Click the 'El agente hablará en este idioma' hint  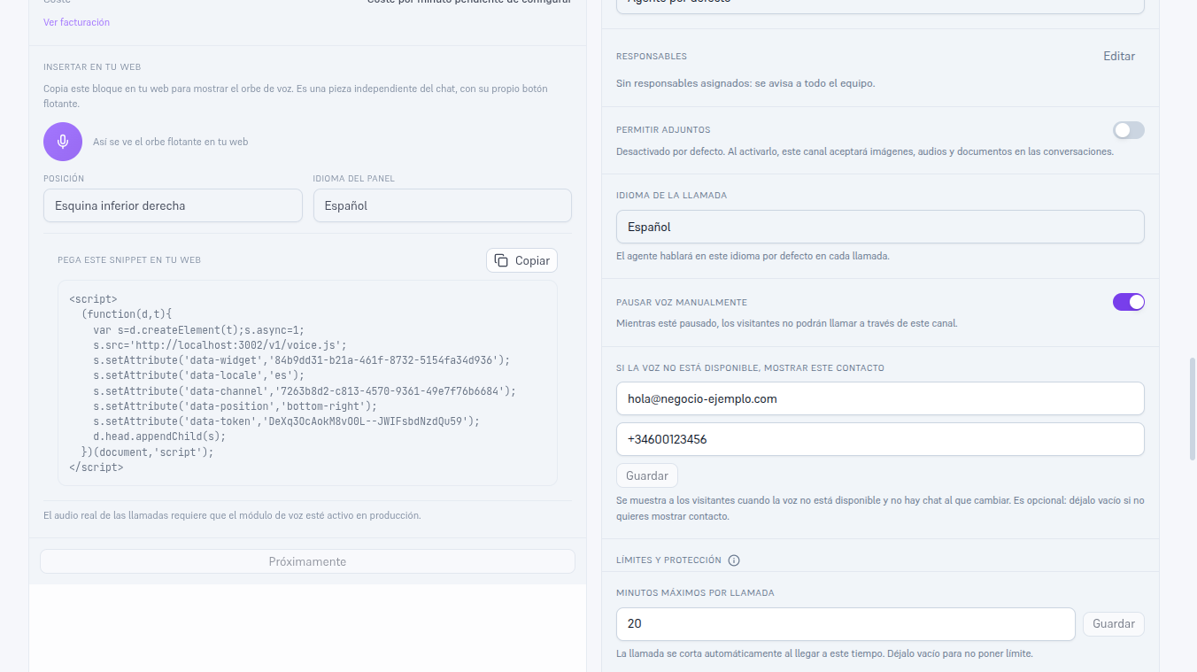pos(753,256)
